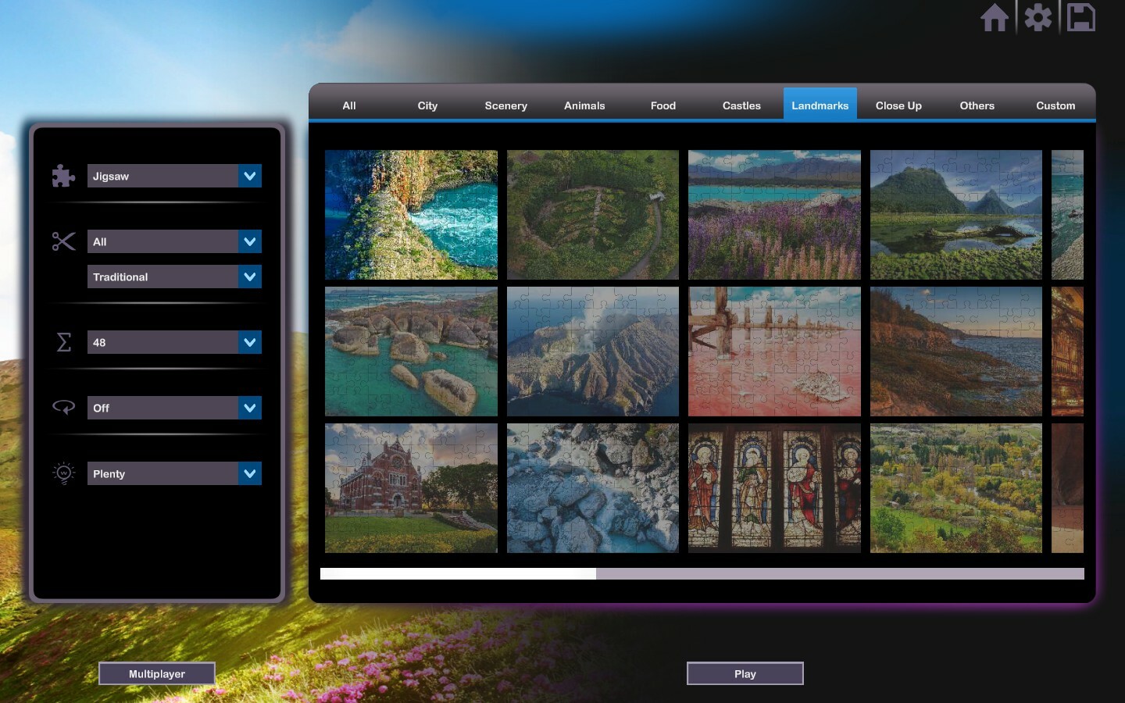Image resolution: width=1125 pixels, height=703 pixels.
Task: Click the rotation setting icon
Action: coord(63,407)
